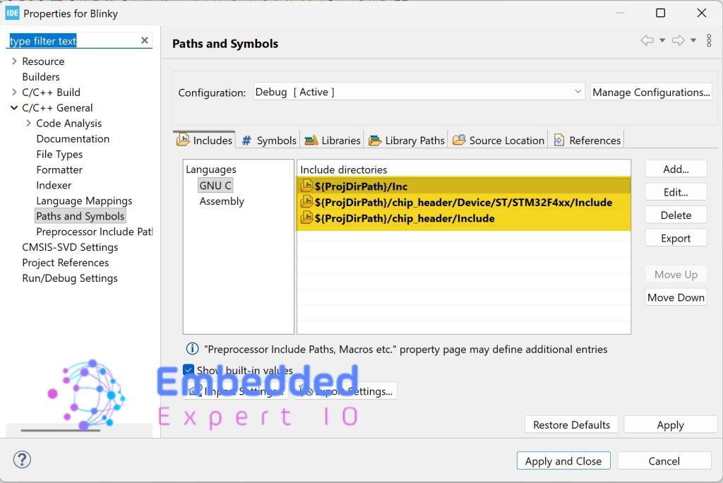Click folder icon of ${ProjDirPath}/Inc entry

(306, 186)
